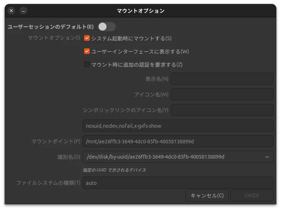Open the 識別名 device dropdown
Screen dimensions: 281x210
tap(178, 157)
